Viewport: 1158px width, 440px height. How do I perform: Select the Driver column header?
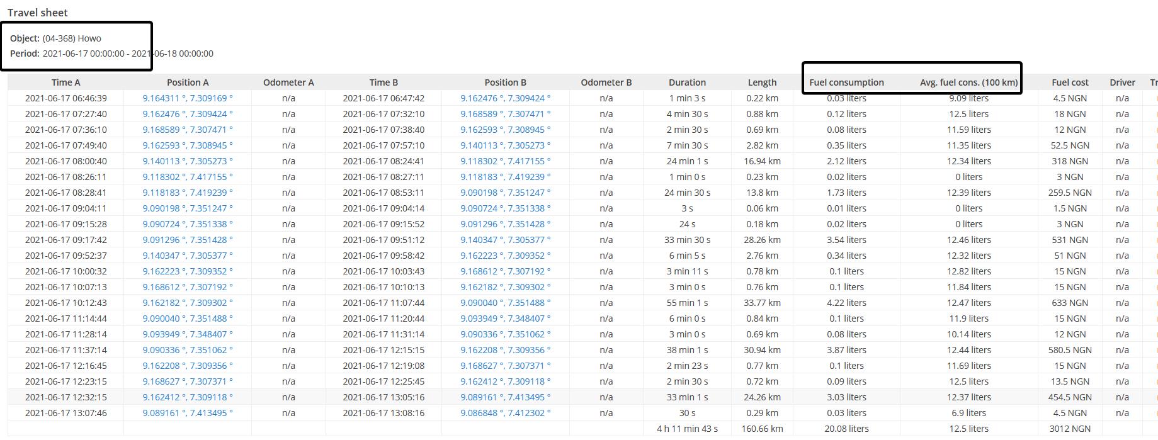coord(1122,82)
